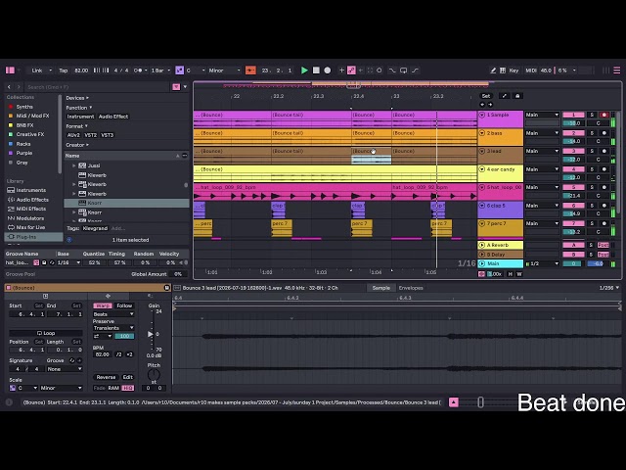626x470 pixels.
Task: Click the previous locator left arrow
Action: click(482, 105)
